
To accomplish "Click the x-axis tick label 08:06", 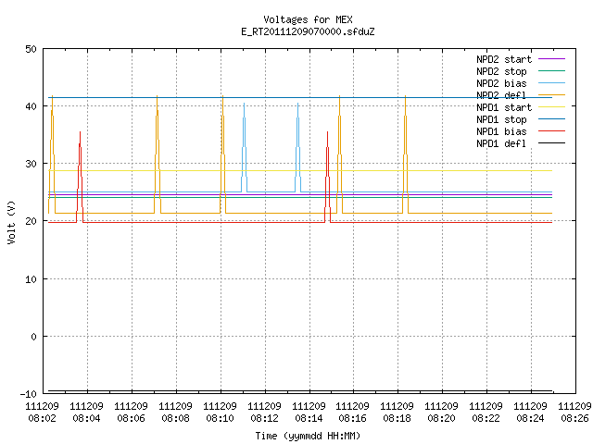I will [x=131, y=418].
